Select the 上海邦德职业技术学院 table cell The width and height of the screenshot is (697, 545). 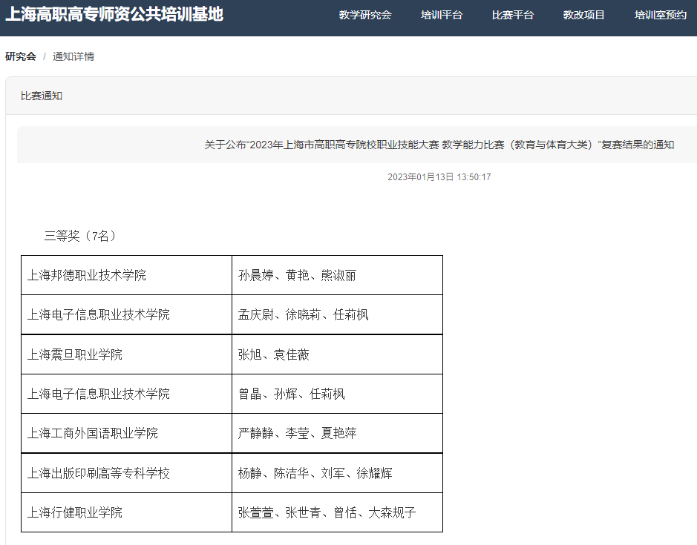tap(87, 275)
